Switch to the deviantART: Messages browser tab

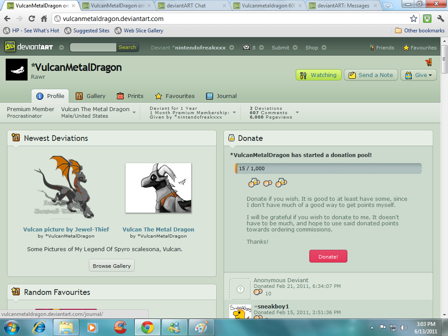tap(344, 6)
